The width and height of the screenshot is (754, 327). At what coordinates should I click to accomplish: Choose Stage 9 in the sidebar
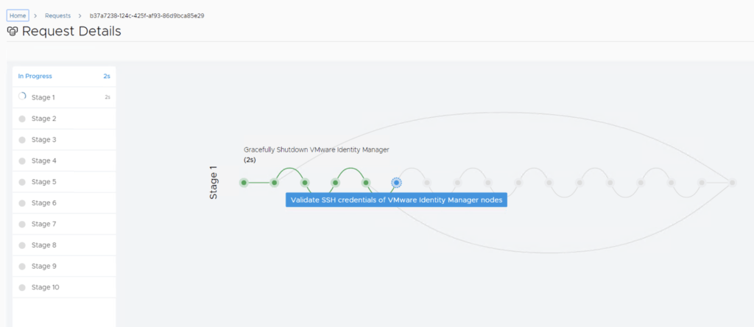(43, 266)
